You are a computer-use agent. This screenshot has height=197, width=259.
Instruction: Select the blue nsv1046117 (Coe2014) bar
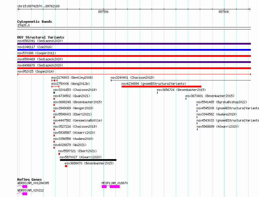click(x=134, y=50)
